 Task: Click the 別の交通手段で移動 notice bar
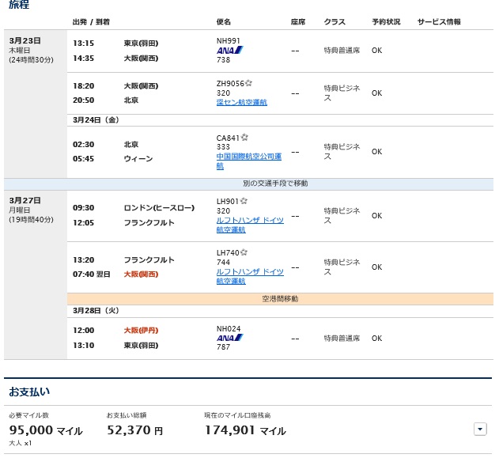pyautogui.click(x=248, y=184)
